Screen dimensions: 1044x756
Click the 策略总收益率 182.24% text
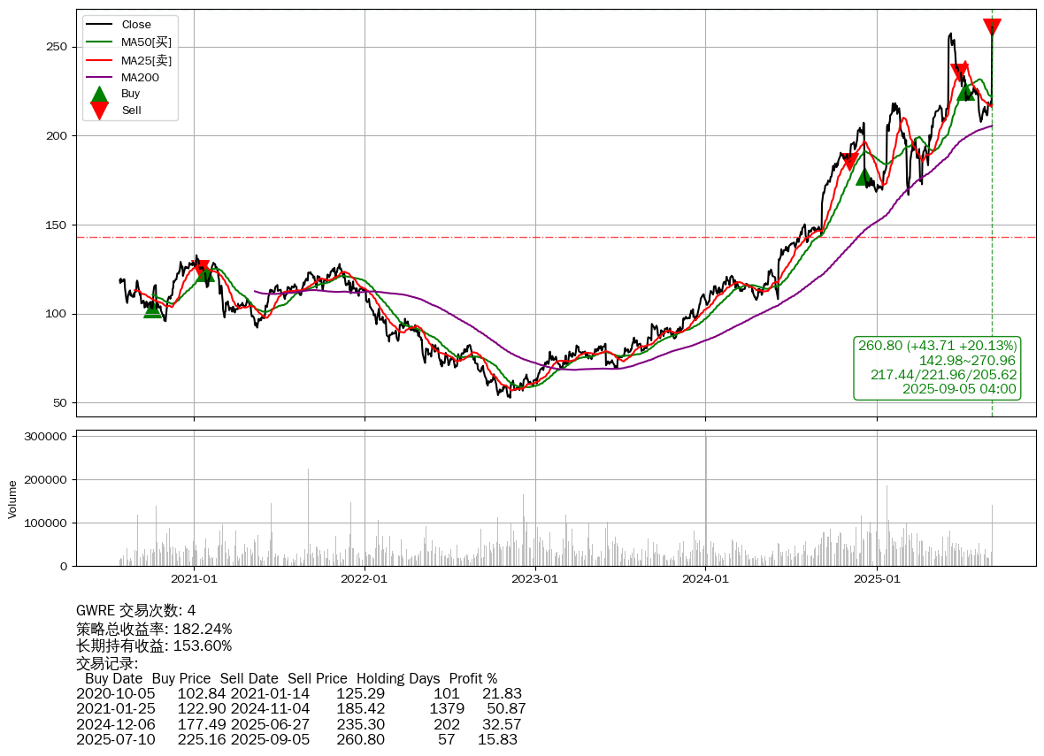point(154,629)
